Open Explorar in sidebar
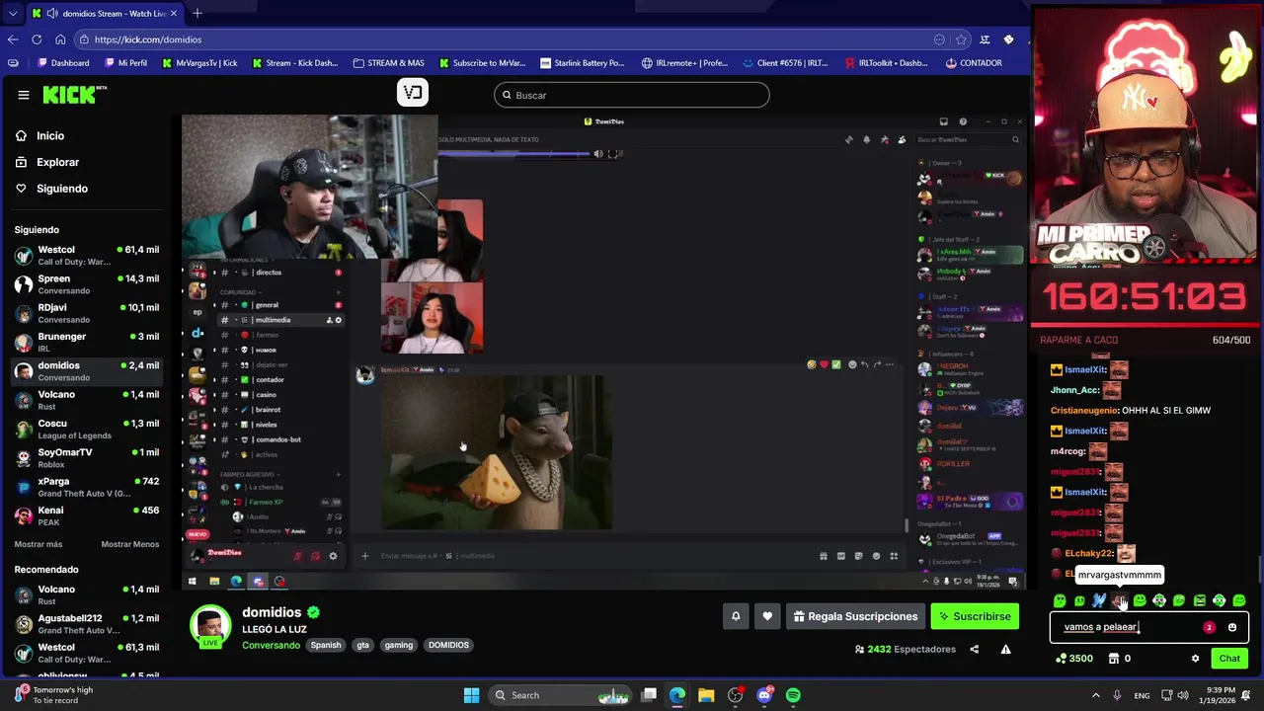1264x711 pixels. click(57, 162)
